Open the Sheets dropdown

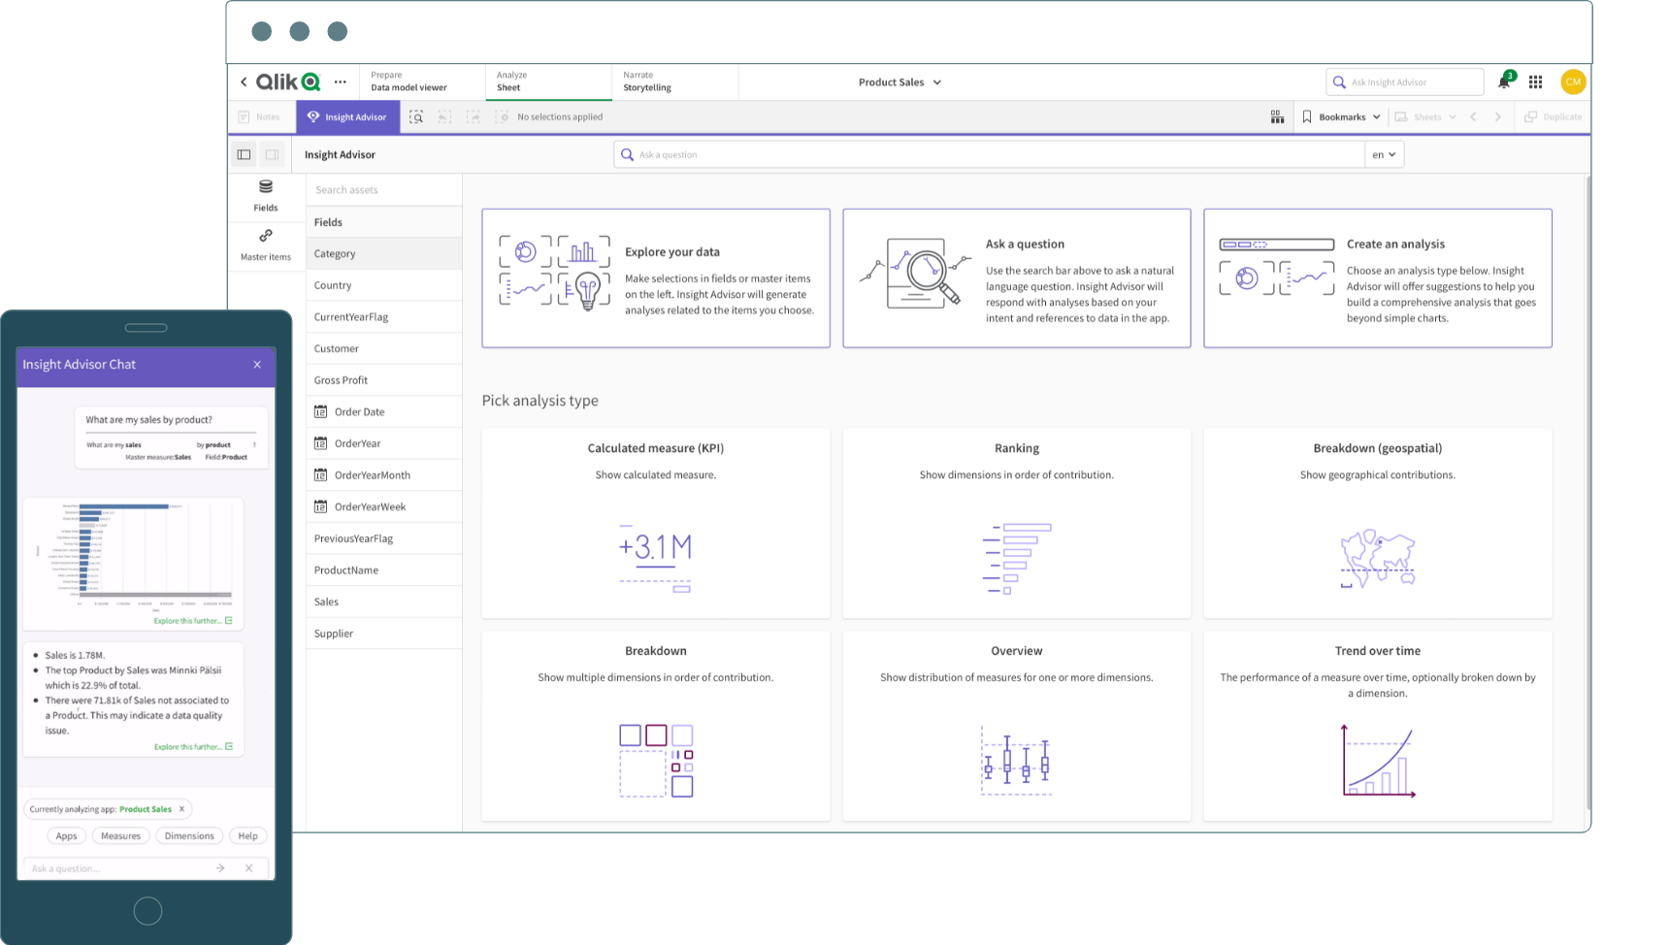click(x=1425, y=116)
